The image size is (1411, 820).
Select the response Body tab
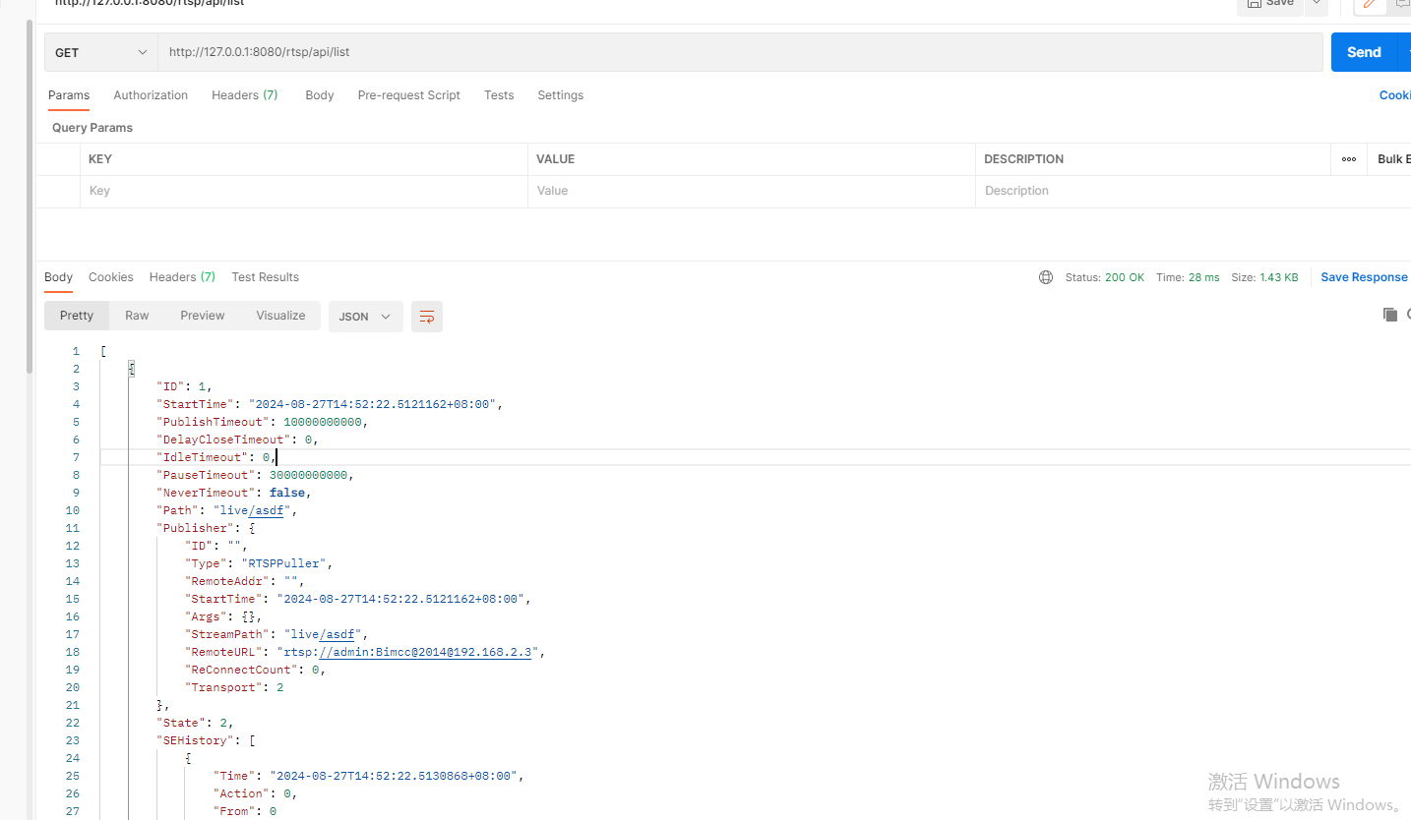point(58,277)
